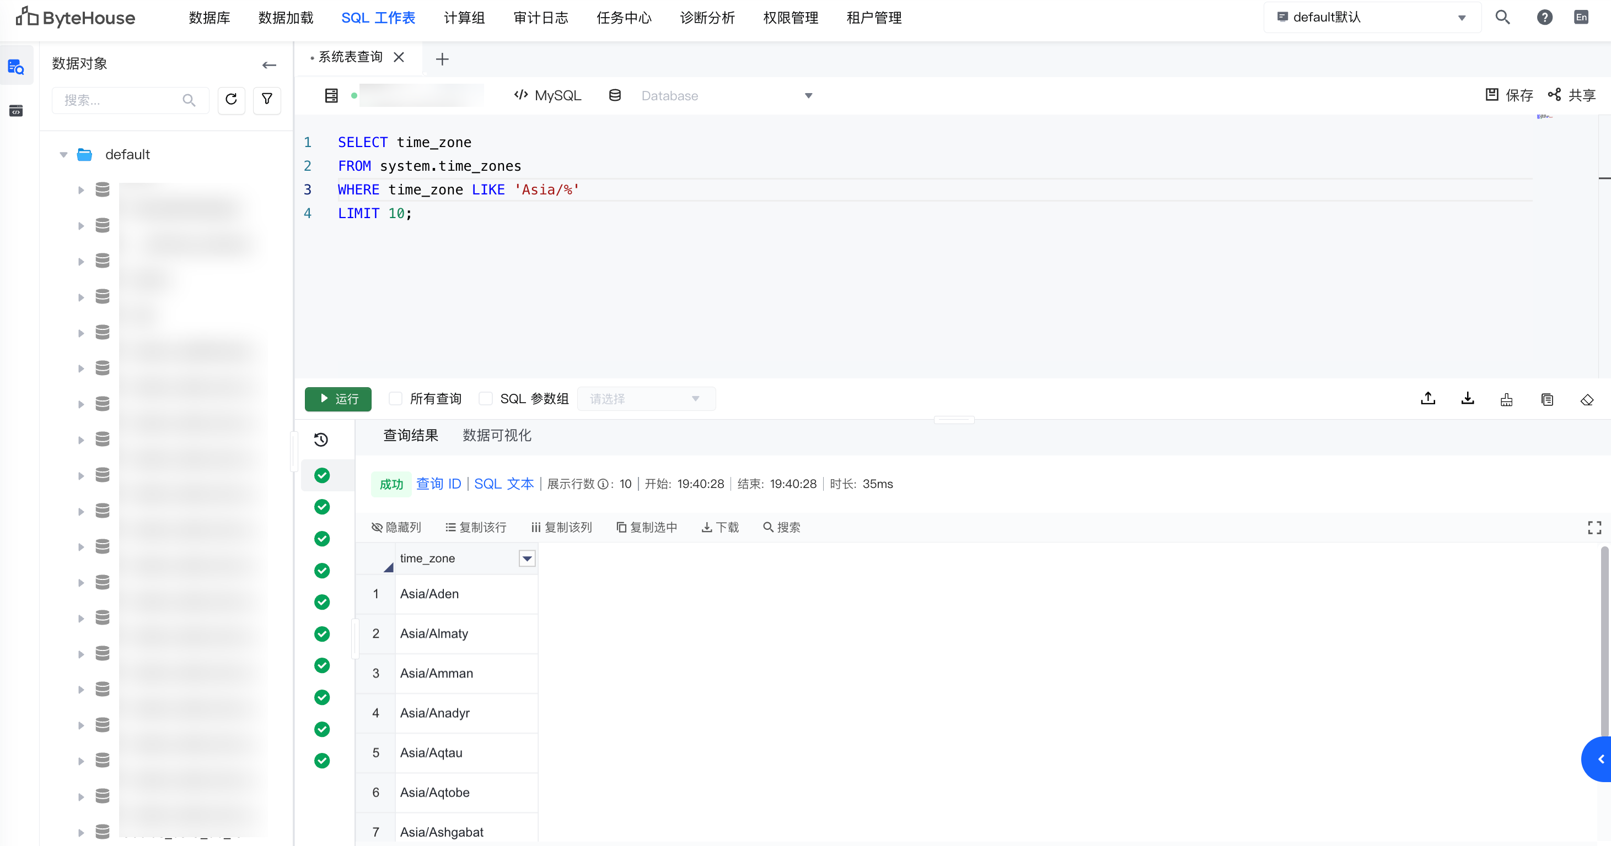Tick the SQL 参数组 checkbox
The width and height of the screenshot is (1611, 846).
pos(485,399)
